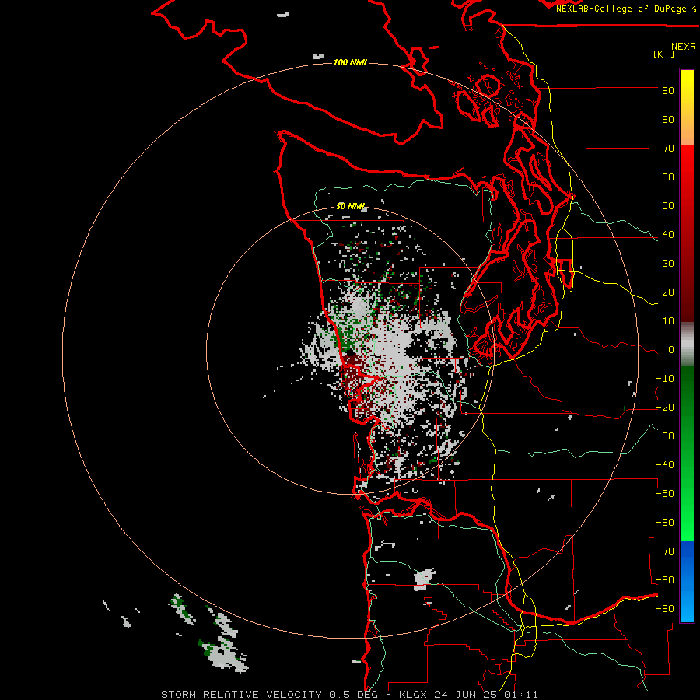
Task: Click the 30 value on the velocity scale
Action: [668, 264]
